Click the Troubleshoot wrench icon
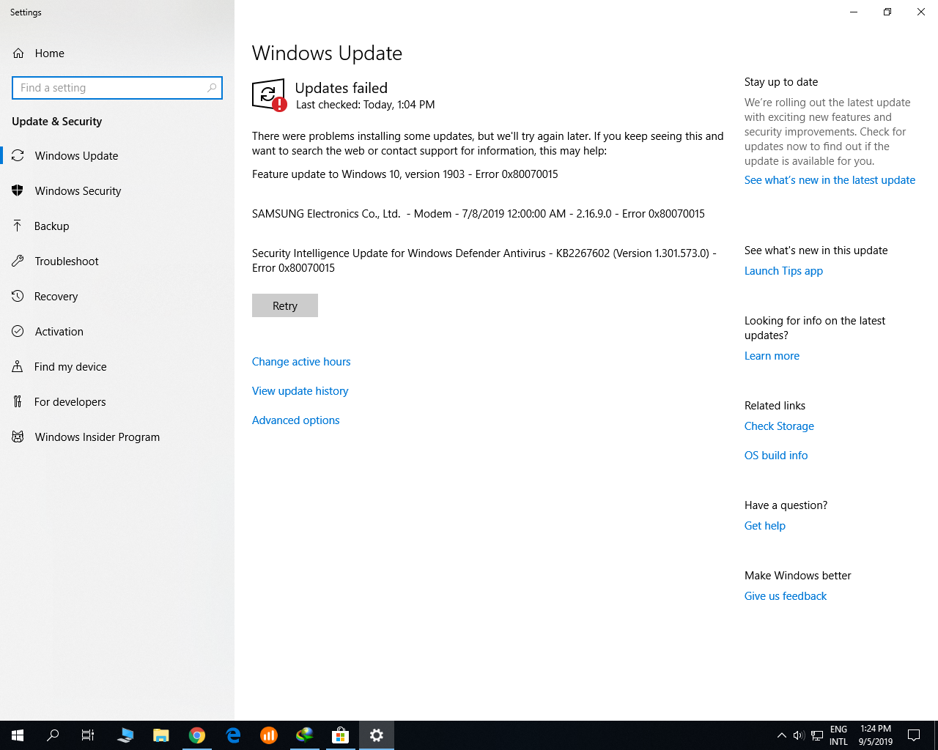Image resolution: width=938 pixels, height=750 pixels. (x=18, y=261)
